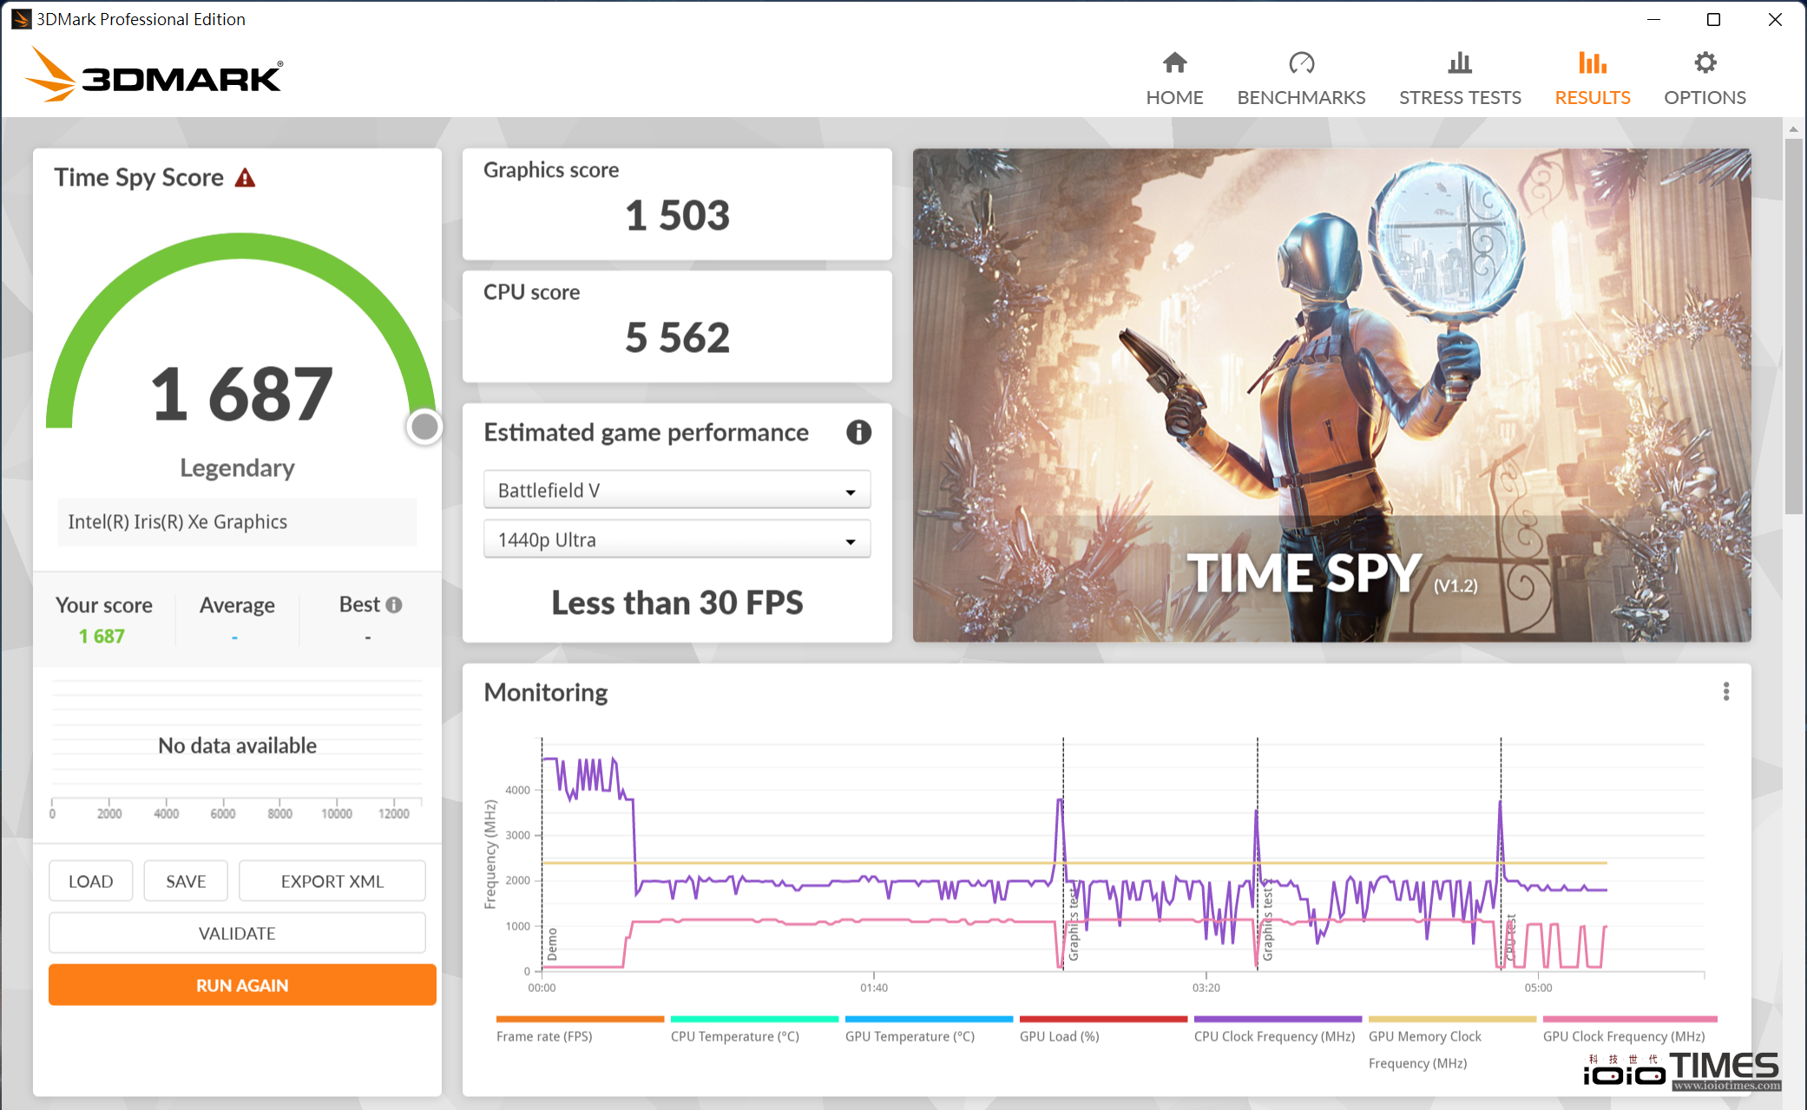Click the Time Spy artwork thumbnail
Screen dimensions: 1807x1110
click(x=1331, y=395)
